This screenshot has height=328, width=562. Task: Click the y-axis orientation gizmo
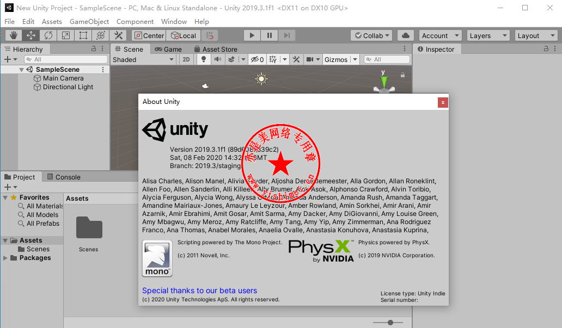(383, 81)
